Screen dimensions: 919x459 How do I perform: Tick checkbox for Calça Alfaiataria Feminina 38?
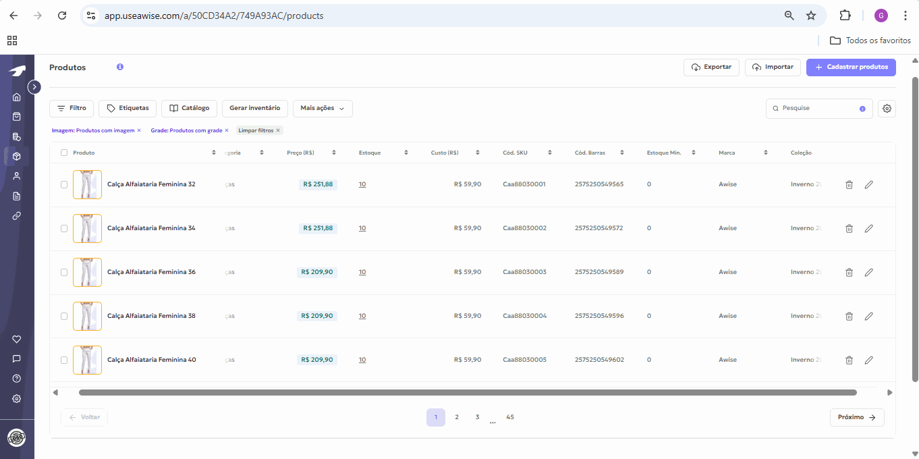point(64,316)
